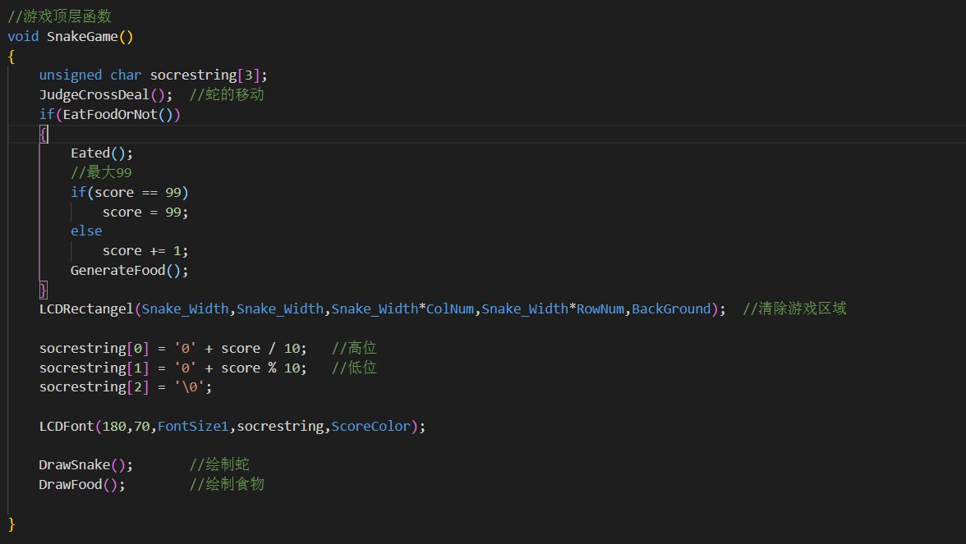Viewport: 966px width, 544px height.
Task: Click the closing brace of the if block
Action: (43, 290)
